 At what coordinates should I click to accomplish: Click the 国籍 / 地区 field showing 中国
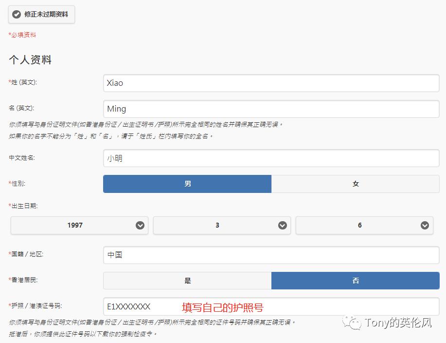(x=271, y=255)
